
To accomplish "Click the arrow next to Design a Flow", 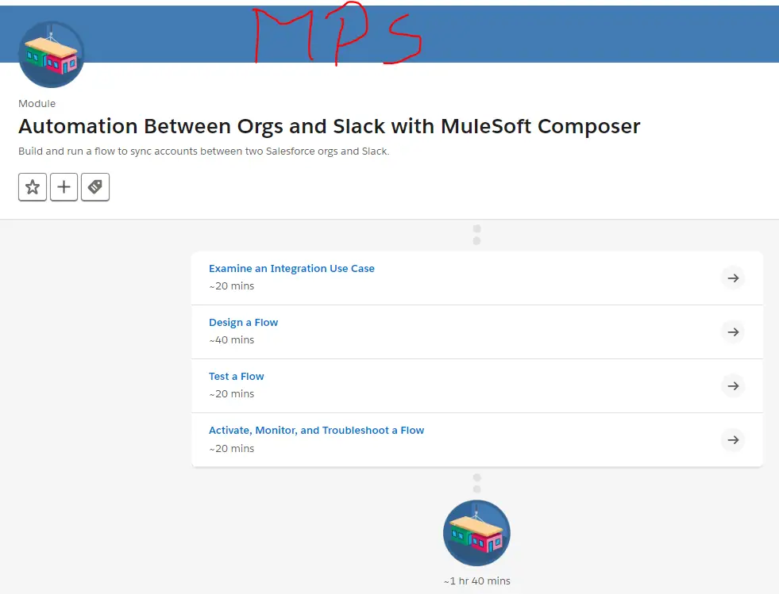I will click(733, 332).
